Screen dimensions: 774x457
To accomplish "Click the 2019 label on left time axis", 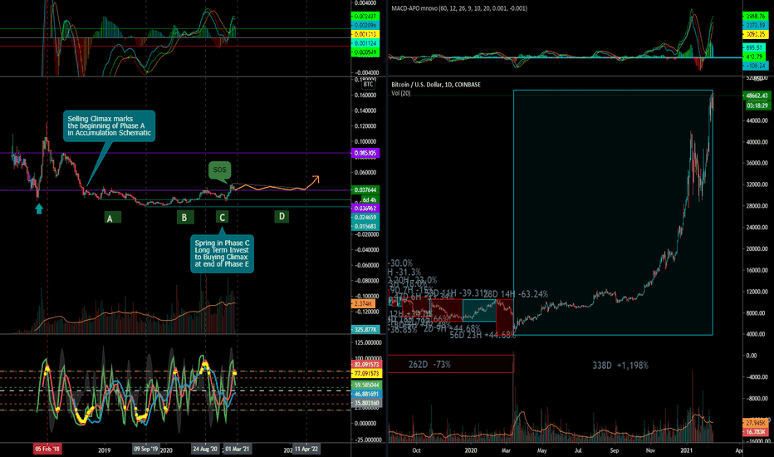I will 104,450.
